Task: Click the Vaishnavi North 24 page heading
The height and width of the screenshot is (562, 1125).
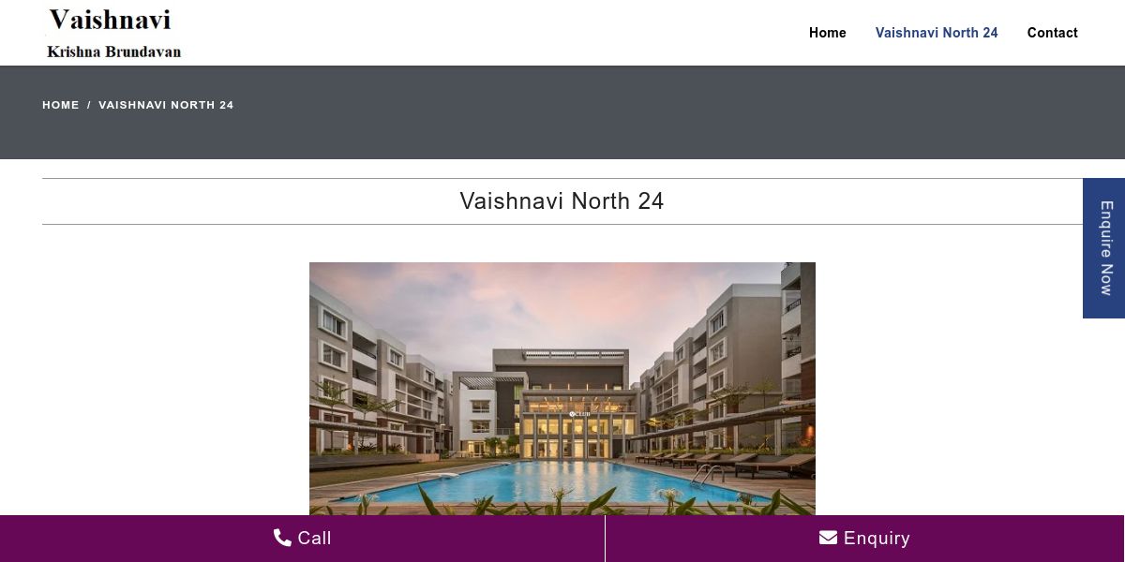Action: coord(562,201)
